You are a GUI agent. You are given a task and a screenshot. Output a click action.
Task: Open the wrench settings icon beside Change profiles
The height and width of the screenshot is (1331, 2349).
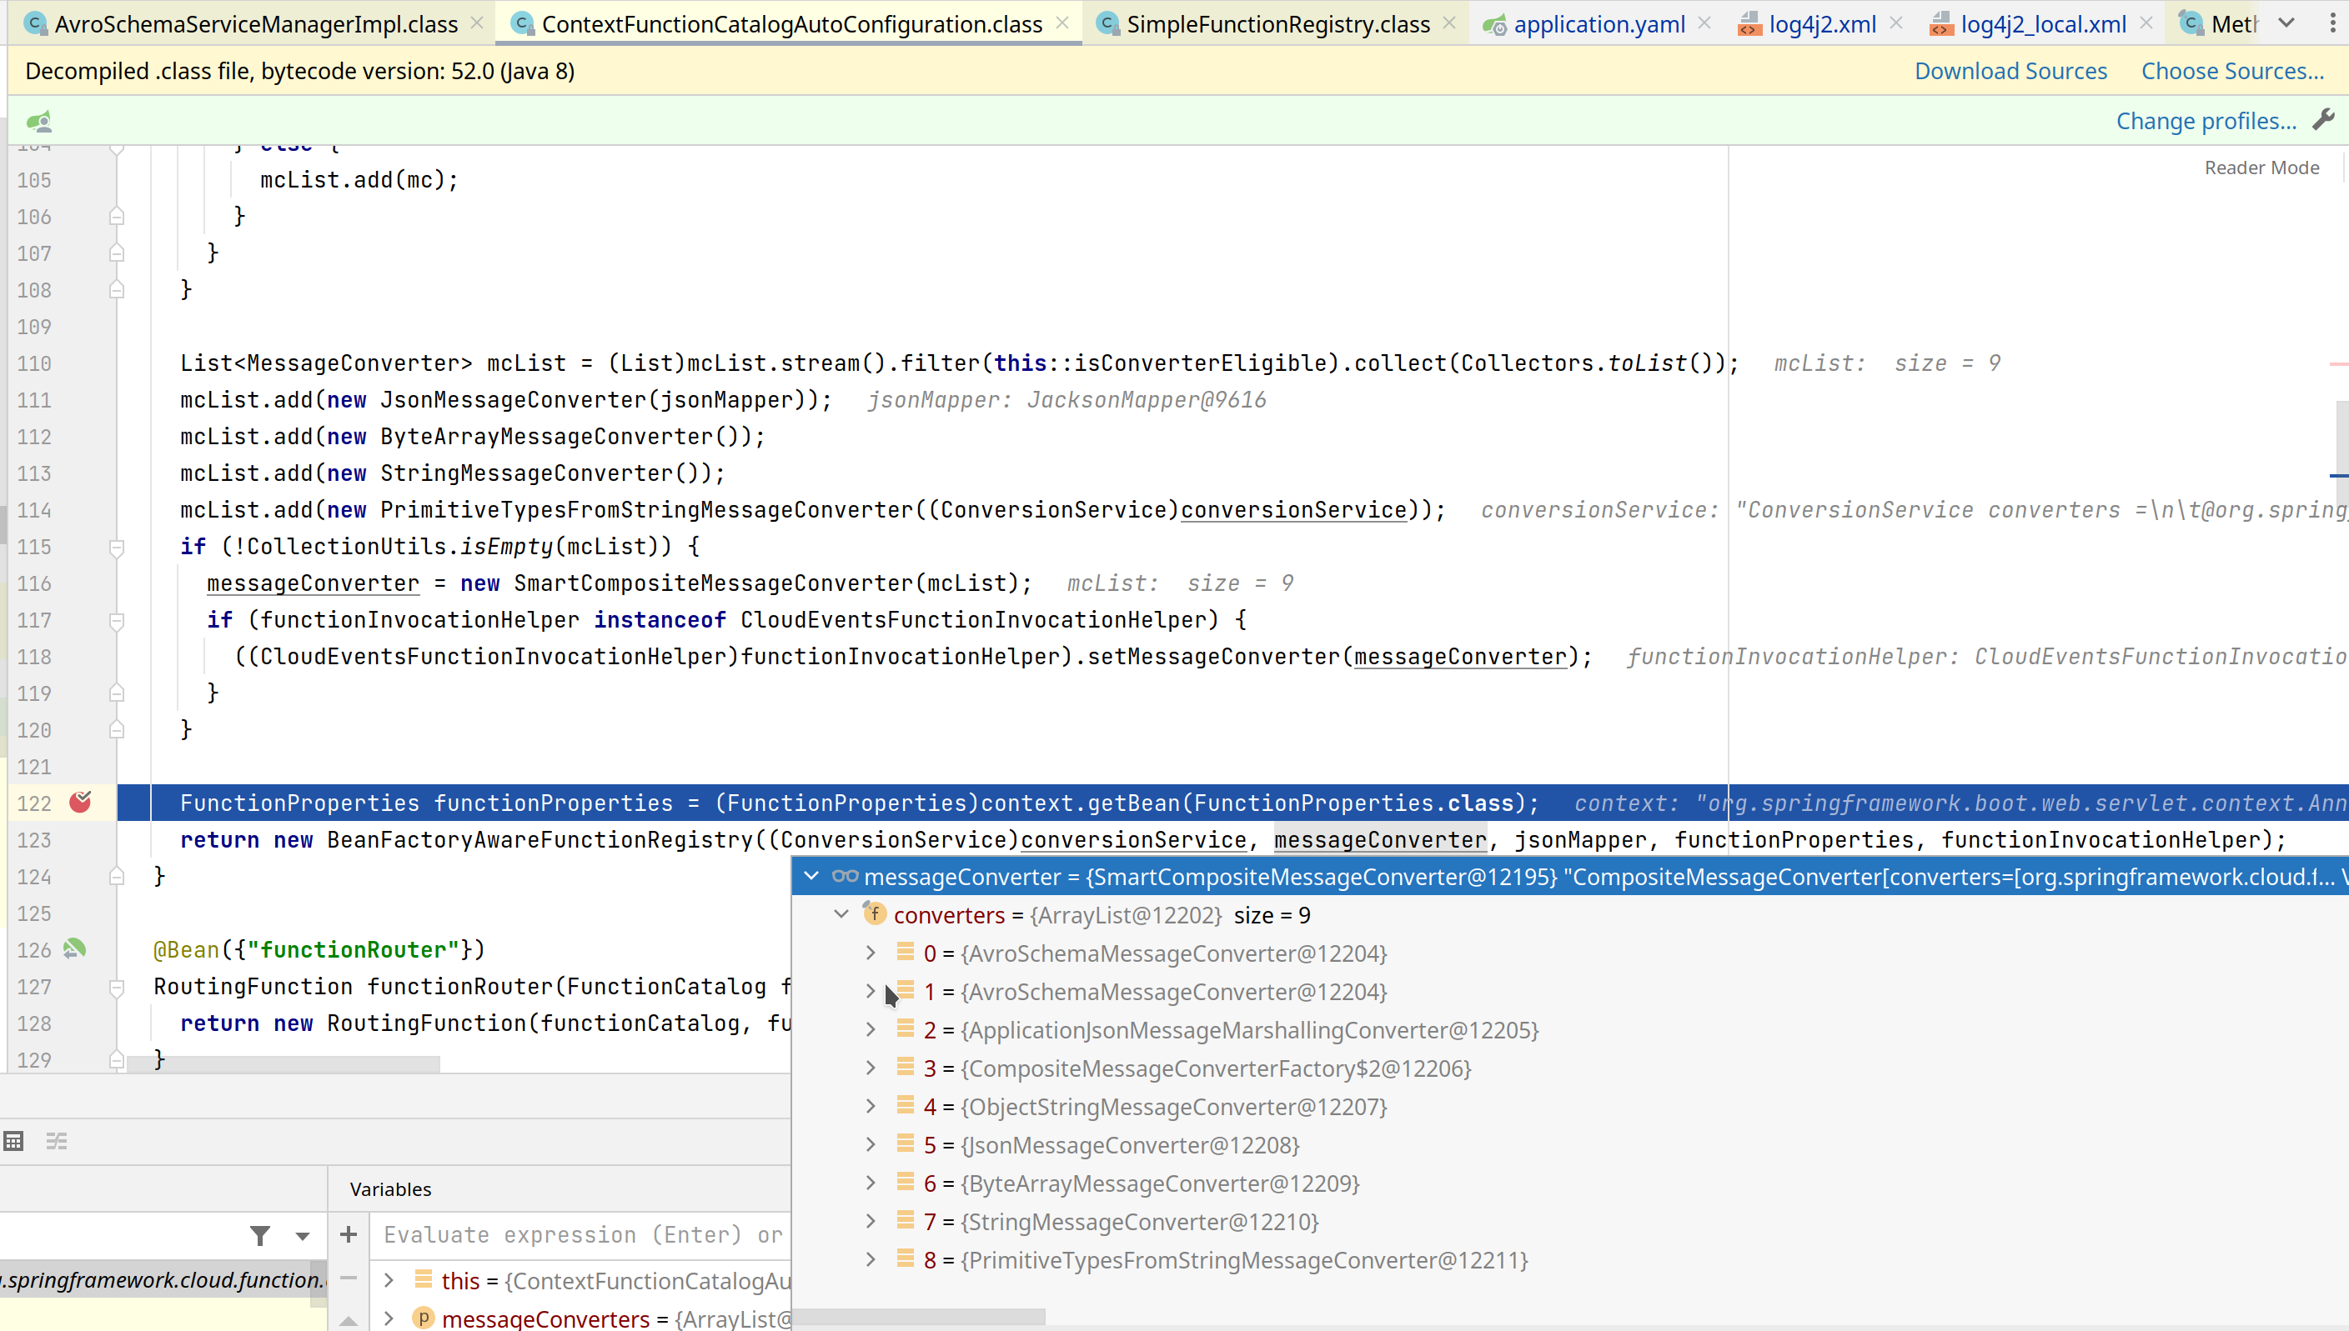tap(2323, 120)
